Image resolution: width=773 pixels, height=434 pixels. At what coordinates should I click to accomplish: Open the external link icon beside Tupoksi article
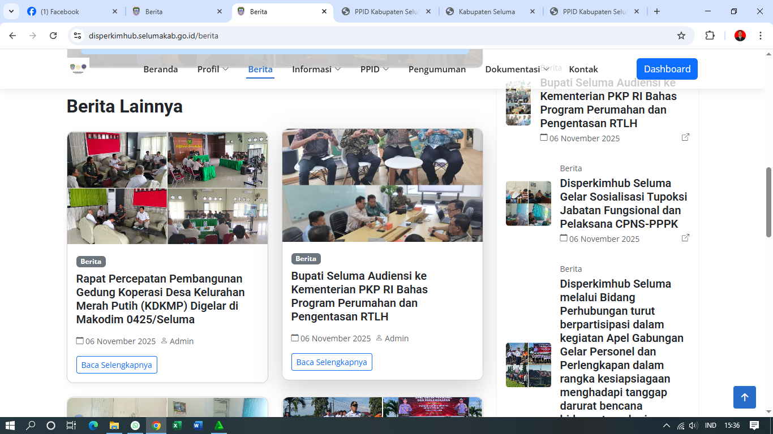(x=685, y=238)
